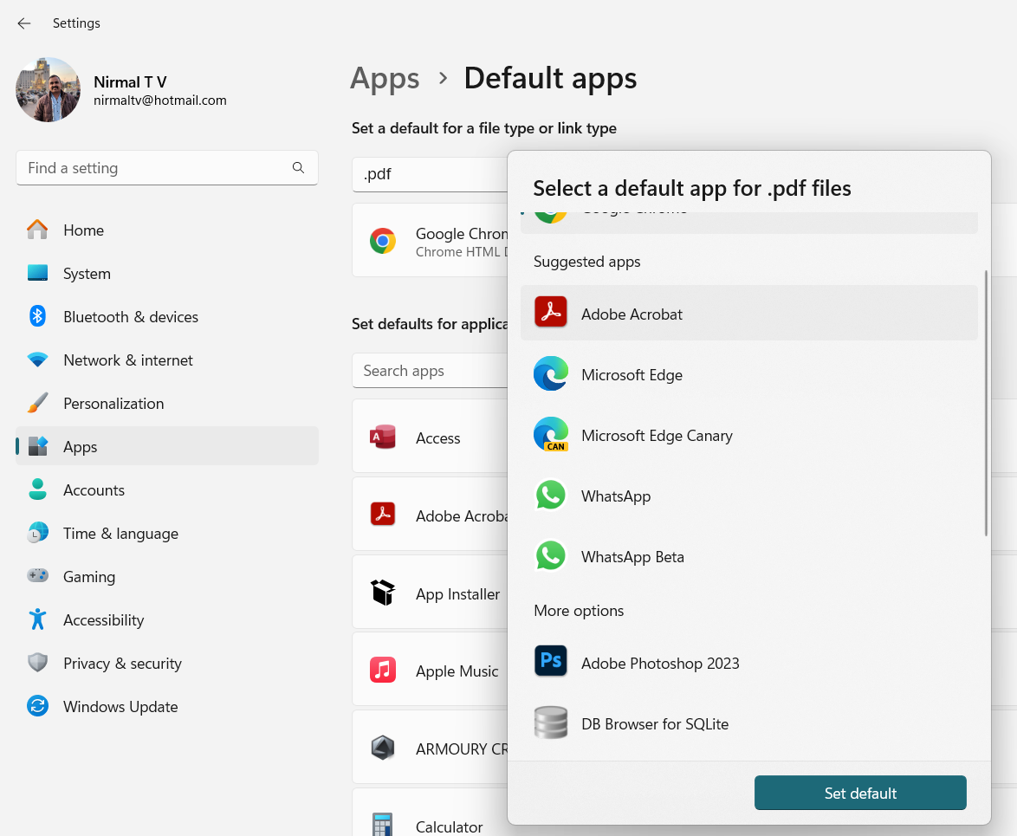Open the Calculator app entry

[430, 813]
